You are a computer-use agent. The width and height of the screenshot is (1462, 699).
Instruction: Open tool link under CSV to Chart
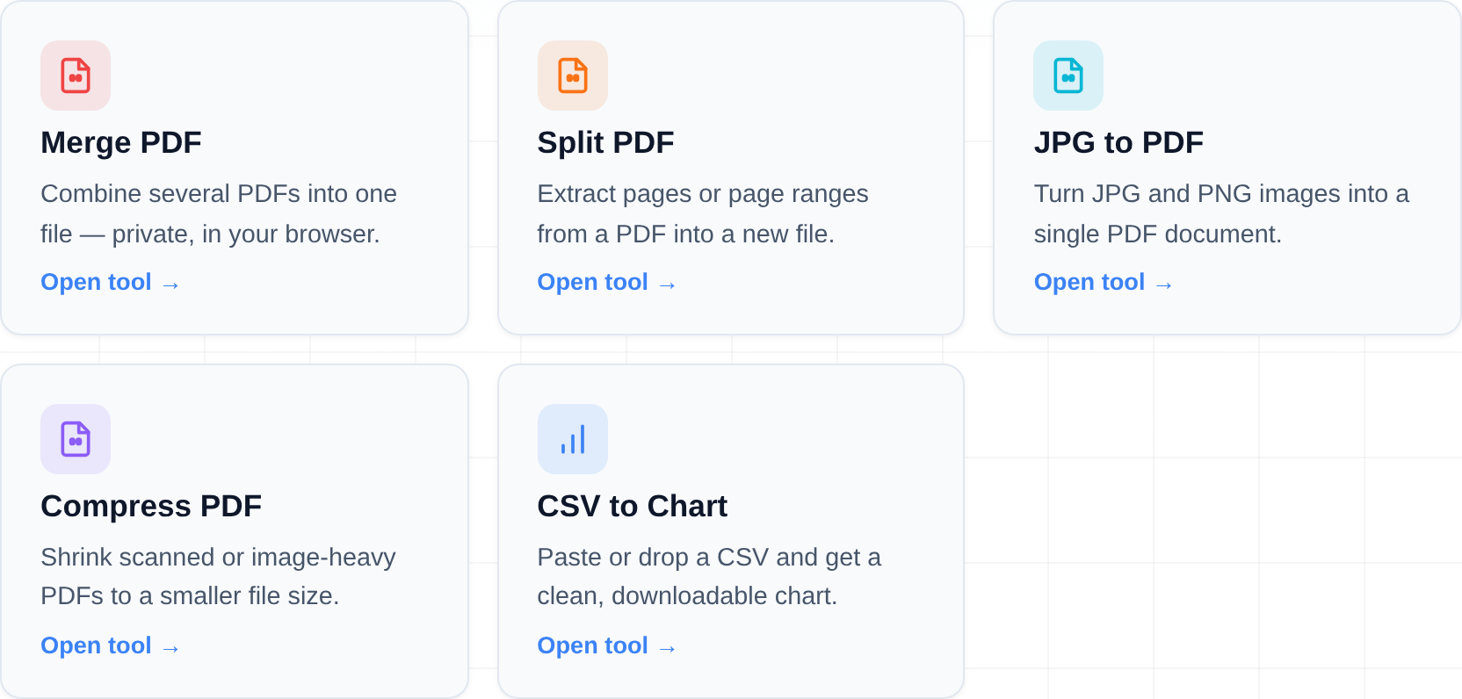point(607,645)
